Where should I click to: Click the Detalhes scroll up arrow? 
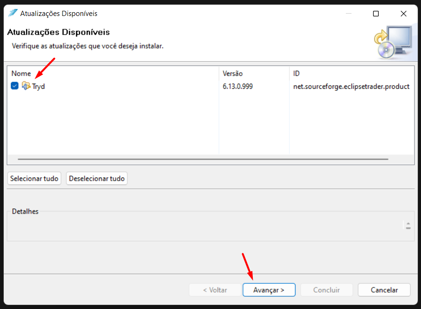(x=408, y=224)
